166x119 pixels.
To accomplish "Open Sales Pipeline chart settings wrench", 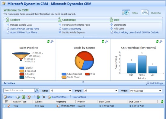I will point(52,42).
